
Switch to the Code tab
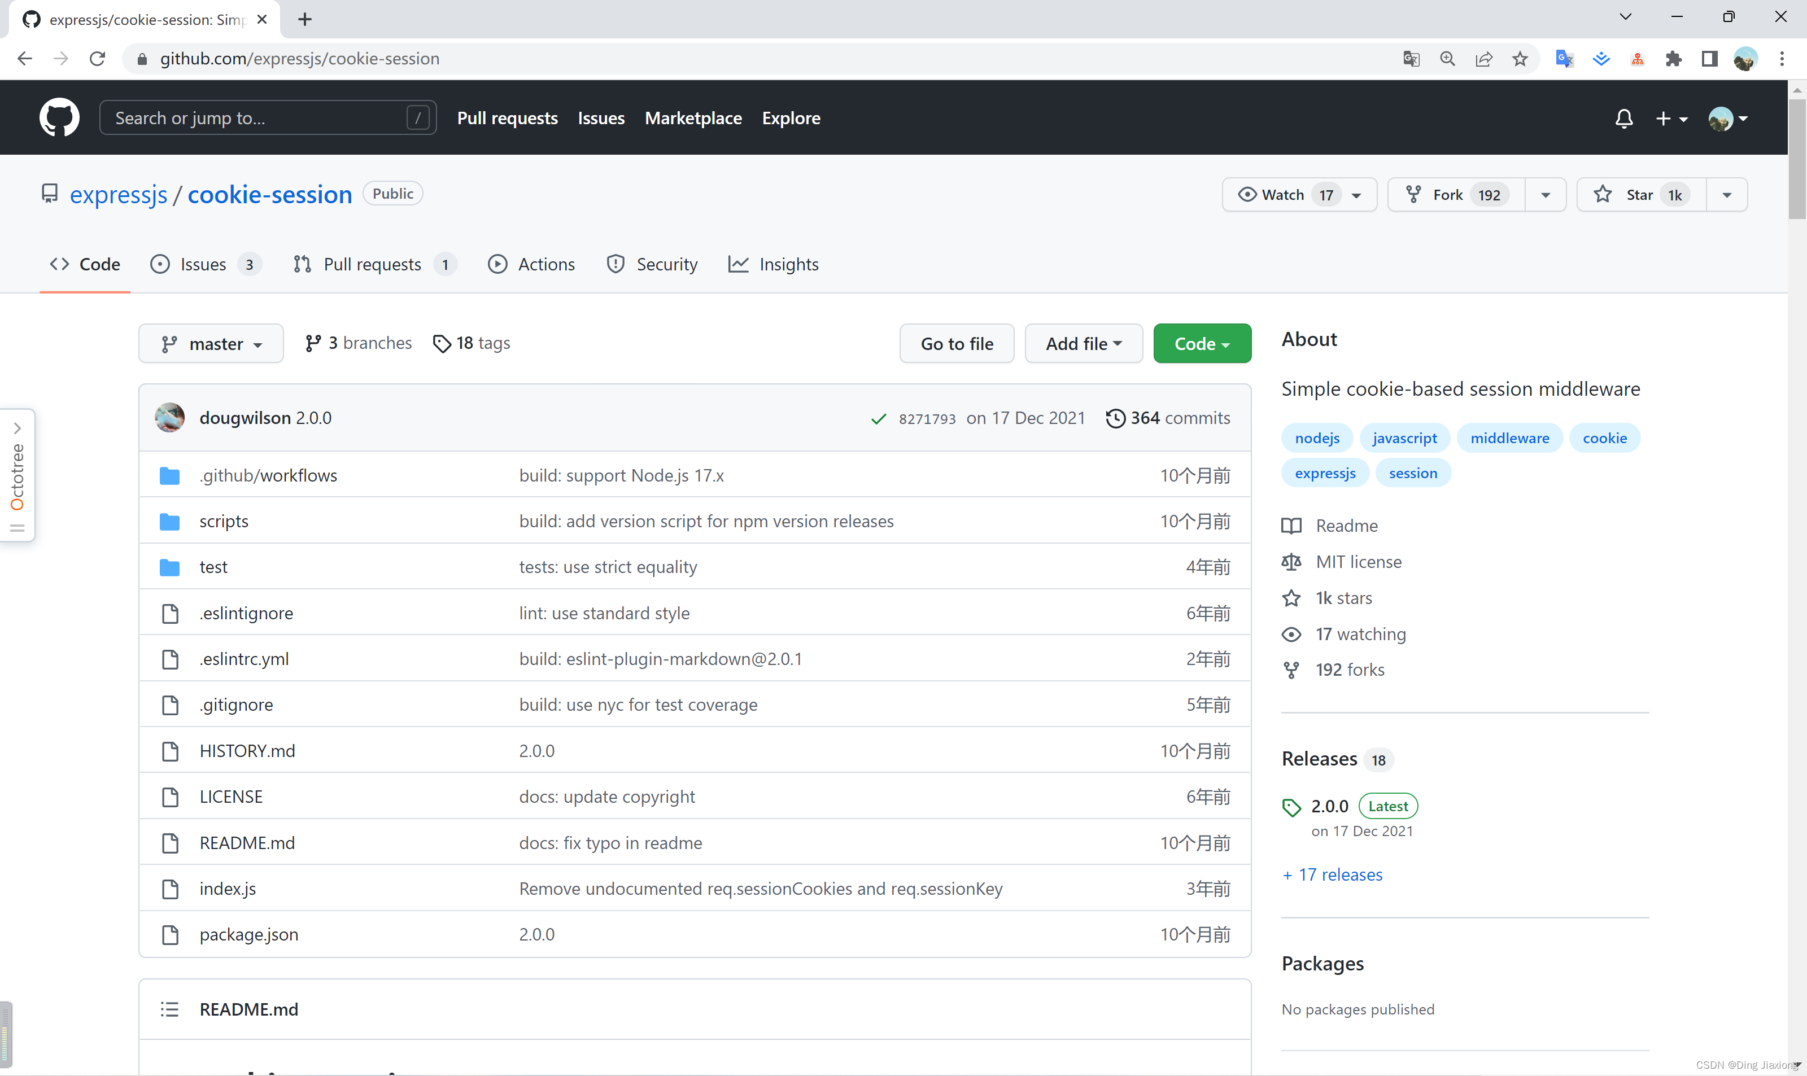[x=85, y=264]
